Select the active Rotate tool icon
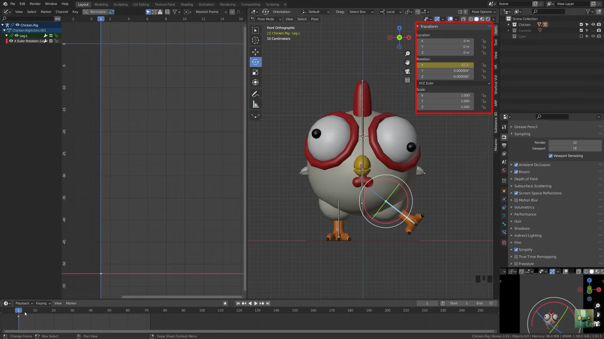This screenshot has width=604, height=339. coord(255,62)
